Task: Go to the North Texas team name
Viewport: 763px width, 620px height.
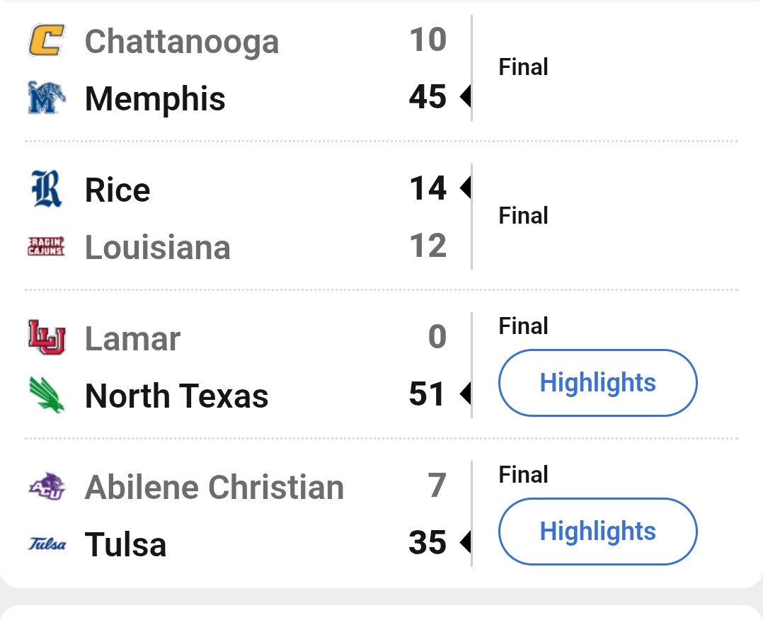Action: coord(177,396)
